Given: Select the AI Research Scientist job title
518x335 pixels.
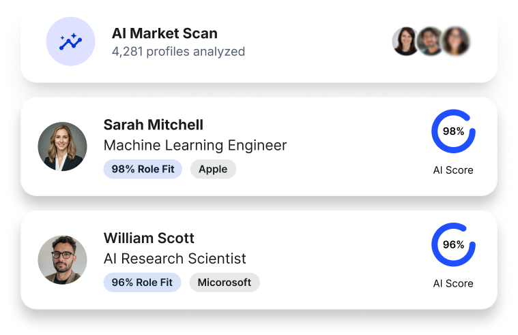Looking at the screenshot, I should pos(175,259).
